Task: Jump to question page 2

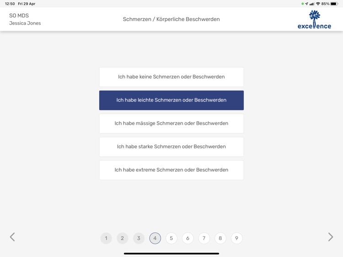Action: (x=123, y=238)
